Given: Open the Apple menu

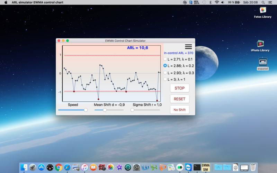Looking at the screenshot, I should tap(6, 2).
